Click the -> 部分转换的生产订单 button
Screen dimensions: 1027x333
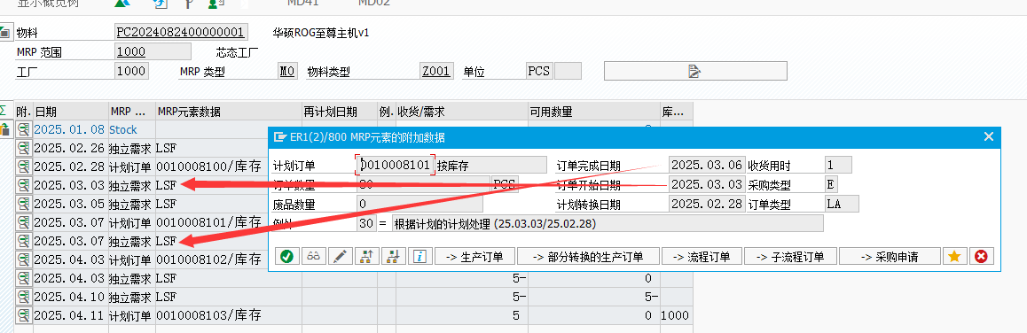pos(588,257)
